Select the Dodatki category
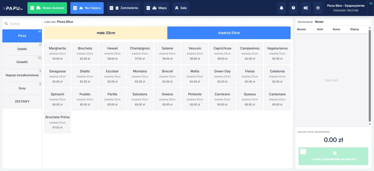The image size is (374, 171). point(22,62)
